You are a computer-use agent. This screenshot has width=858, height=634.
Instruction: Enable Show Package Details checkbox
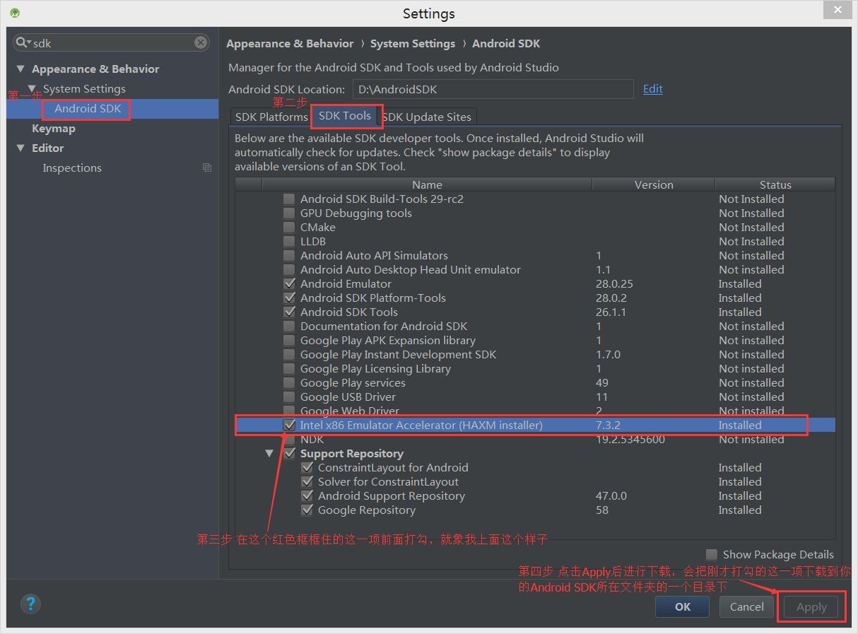click(712, 555)
